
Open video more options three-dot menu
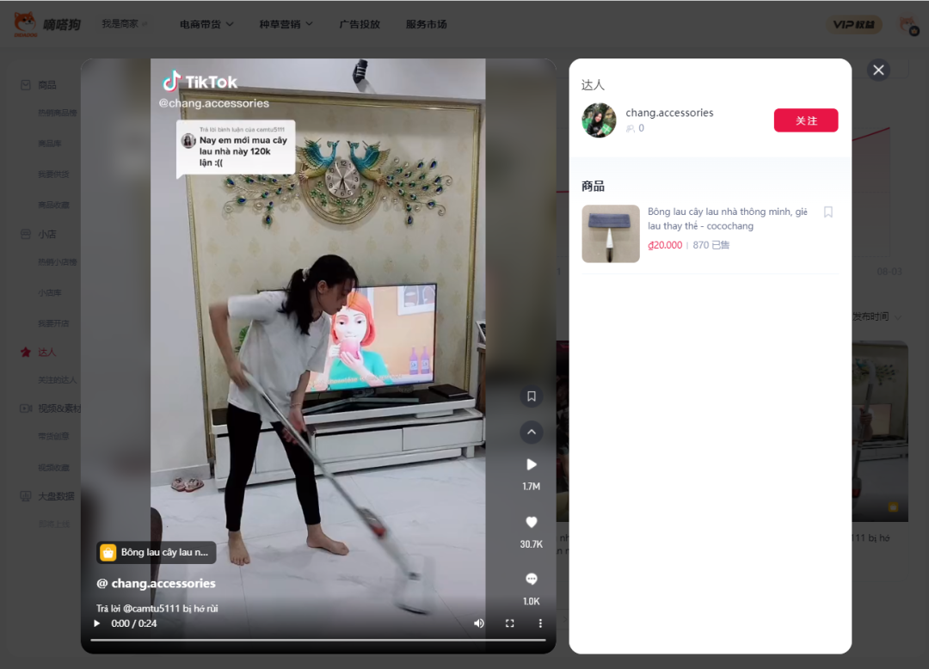pyautogui.click(x=540, y=623)
